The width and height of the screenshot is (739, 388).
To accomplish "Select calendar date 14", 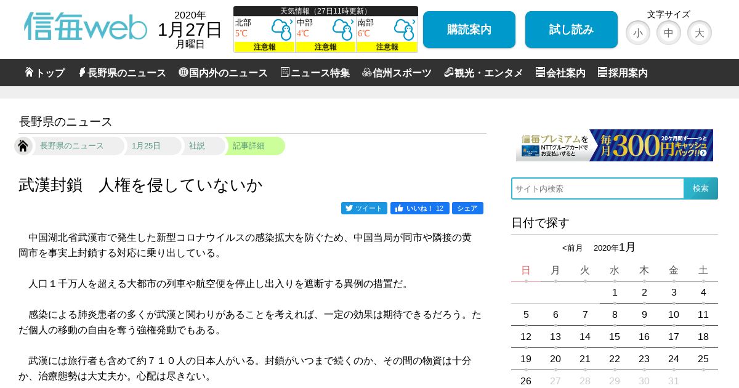I will (585, 337).
